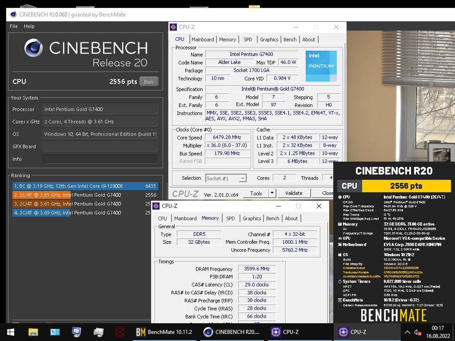This screenshot has width=455, height=341.
Task: Open the File menu in Cinebench
Action: pos(14,26)
